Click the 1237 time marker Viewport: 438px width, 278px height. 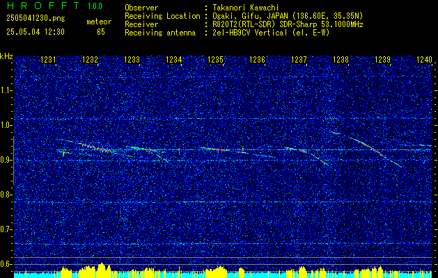pos(299,60)
